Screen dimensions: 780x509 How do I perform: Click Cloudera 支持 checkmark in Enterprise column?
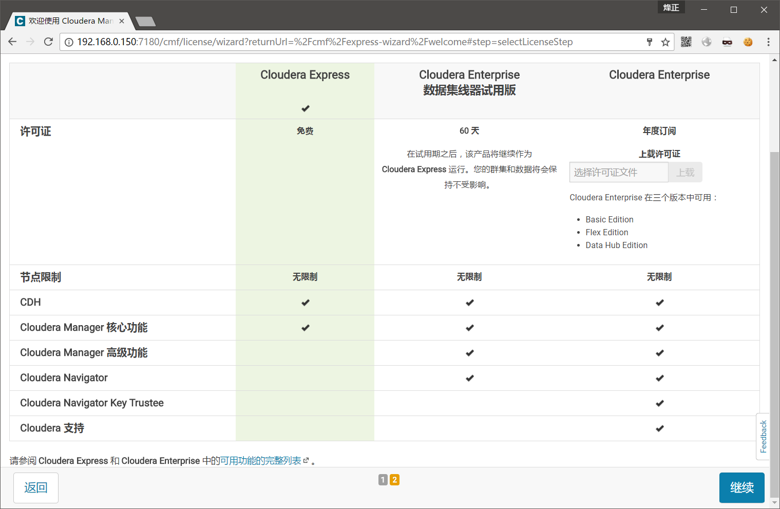(x=659, y=428)
